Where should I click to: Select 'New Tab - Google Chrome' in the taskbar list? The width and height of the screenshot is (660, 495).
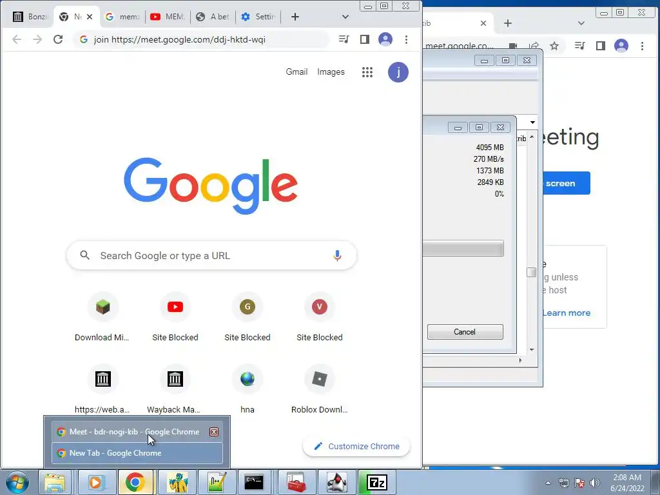click(137, 453)
